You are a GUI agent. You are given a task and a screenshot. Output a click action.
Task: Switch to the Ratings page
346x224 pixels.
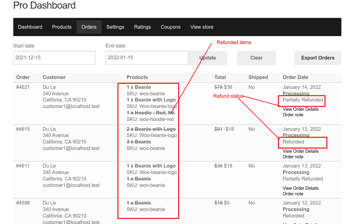coord(142,27)
